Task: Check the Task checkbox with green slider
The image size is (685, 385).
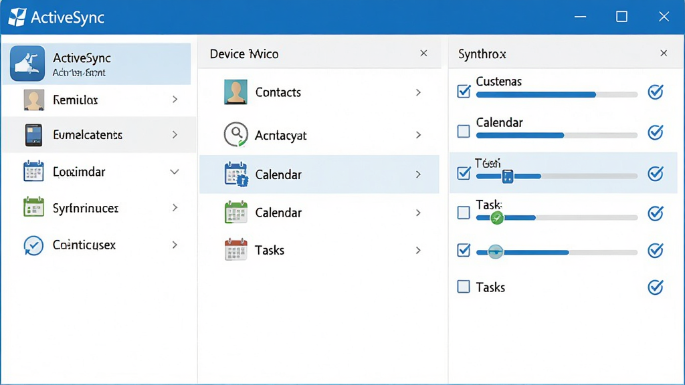Action: [x=464, y=213]
